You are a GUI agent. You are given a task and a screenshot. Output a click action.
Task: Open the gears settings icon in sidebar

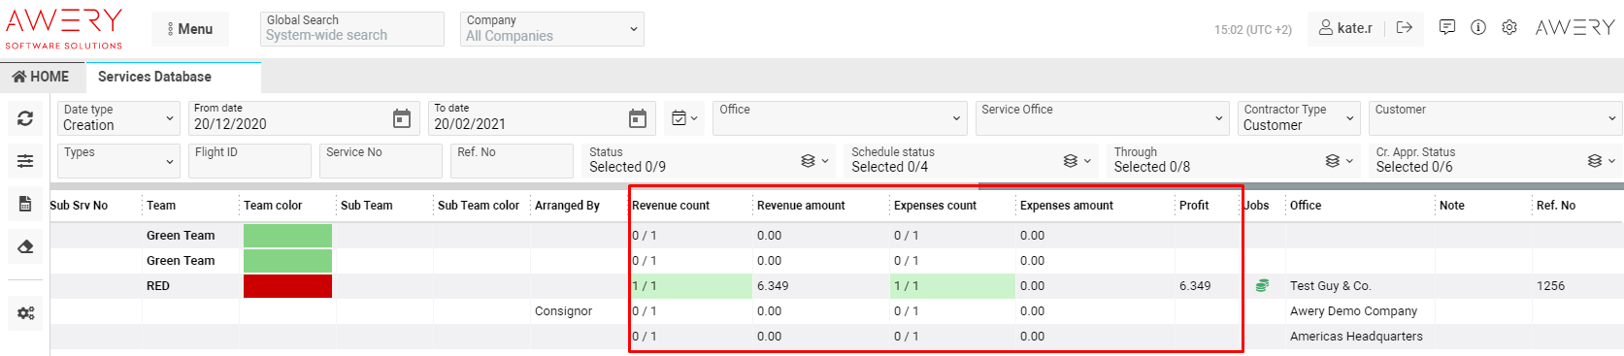[x=25, y=312]
